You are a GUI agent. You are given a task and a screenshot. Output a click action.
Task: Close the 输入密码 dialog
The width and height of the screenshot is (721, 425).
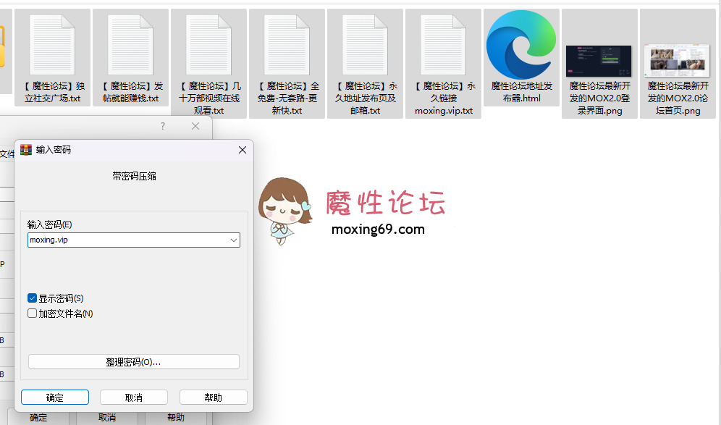click(243, 150)
